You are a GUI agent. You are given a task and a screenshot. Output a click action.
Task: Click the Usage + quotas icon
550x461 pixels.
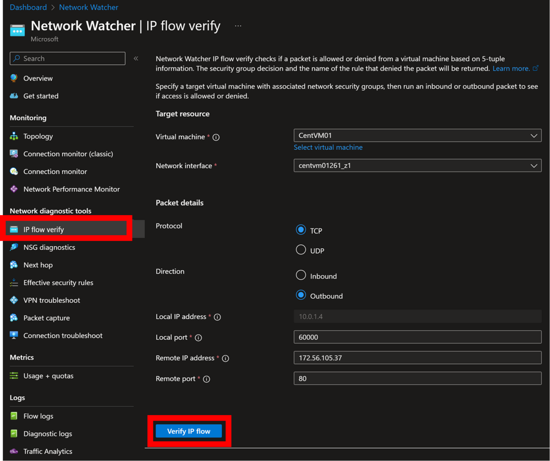[x=14, y=376]
